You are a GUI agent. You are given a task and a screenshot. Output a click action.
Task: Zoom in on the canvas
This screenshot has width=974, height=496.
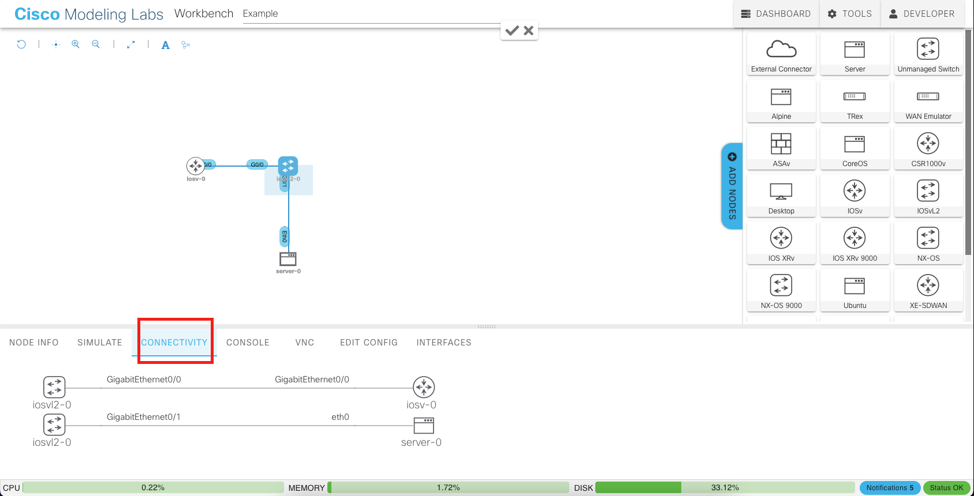76,44
